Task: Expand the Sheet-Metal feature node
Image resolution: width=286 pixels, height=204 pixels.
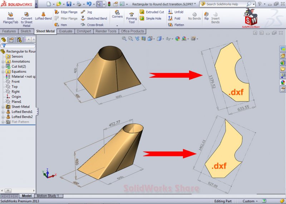Action: tap(3, 107)
